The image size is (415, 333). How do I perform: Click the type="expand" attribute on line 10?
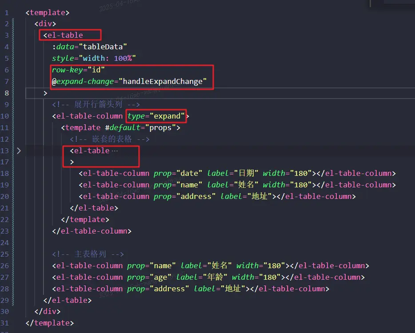[156, 116]
